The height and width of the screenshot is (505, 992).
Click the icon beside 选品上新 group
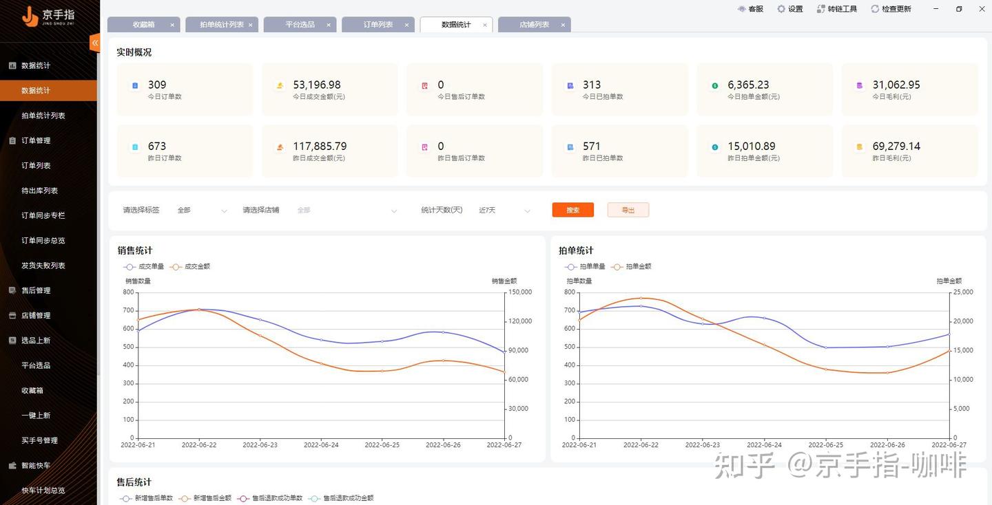(x=12, y=341)
